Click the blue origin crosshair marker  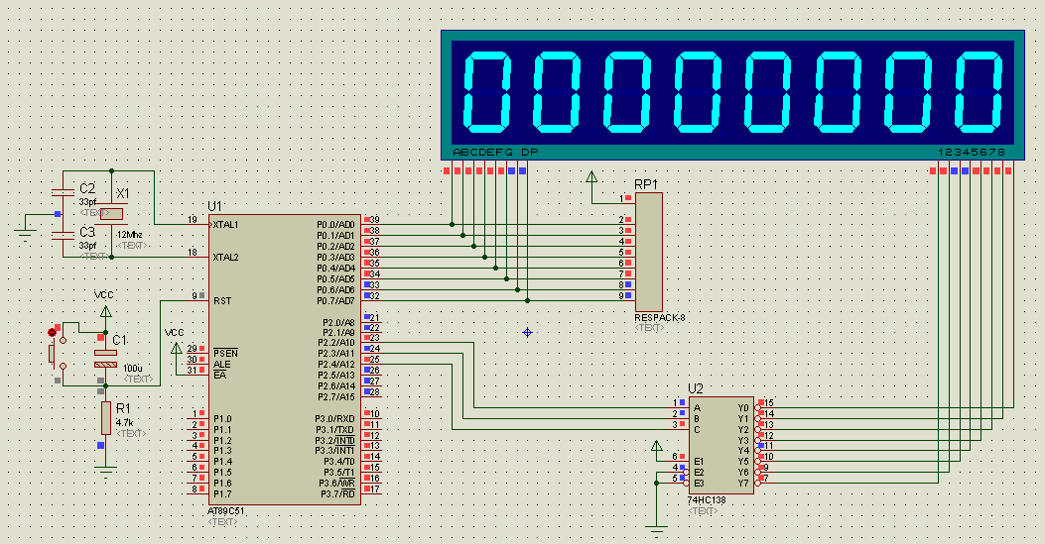tap(527, 332)
